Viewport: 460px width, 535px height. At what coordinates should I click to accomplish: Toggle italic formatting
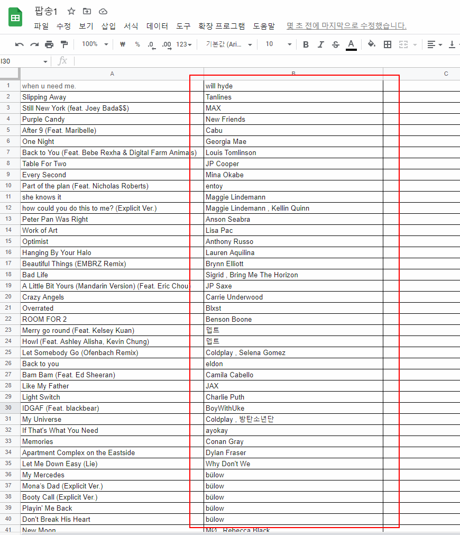(x=320, y=44)
